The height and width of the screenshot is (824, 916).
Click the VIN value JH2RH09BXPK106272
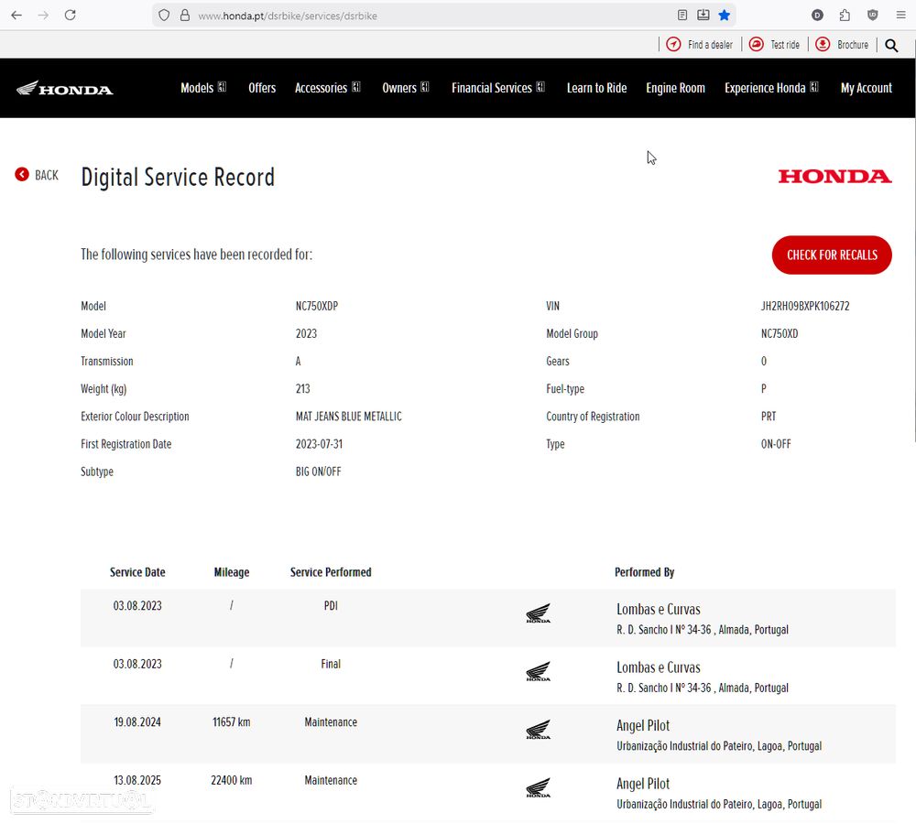pyautogui.click(x=804, y=306)
